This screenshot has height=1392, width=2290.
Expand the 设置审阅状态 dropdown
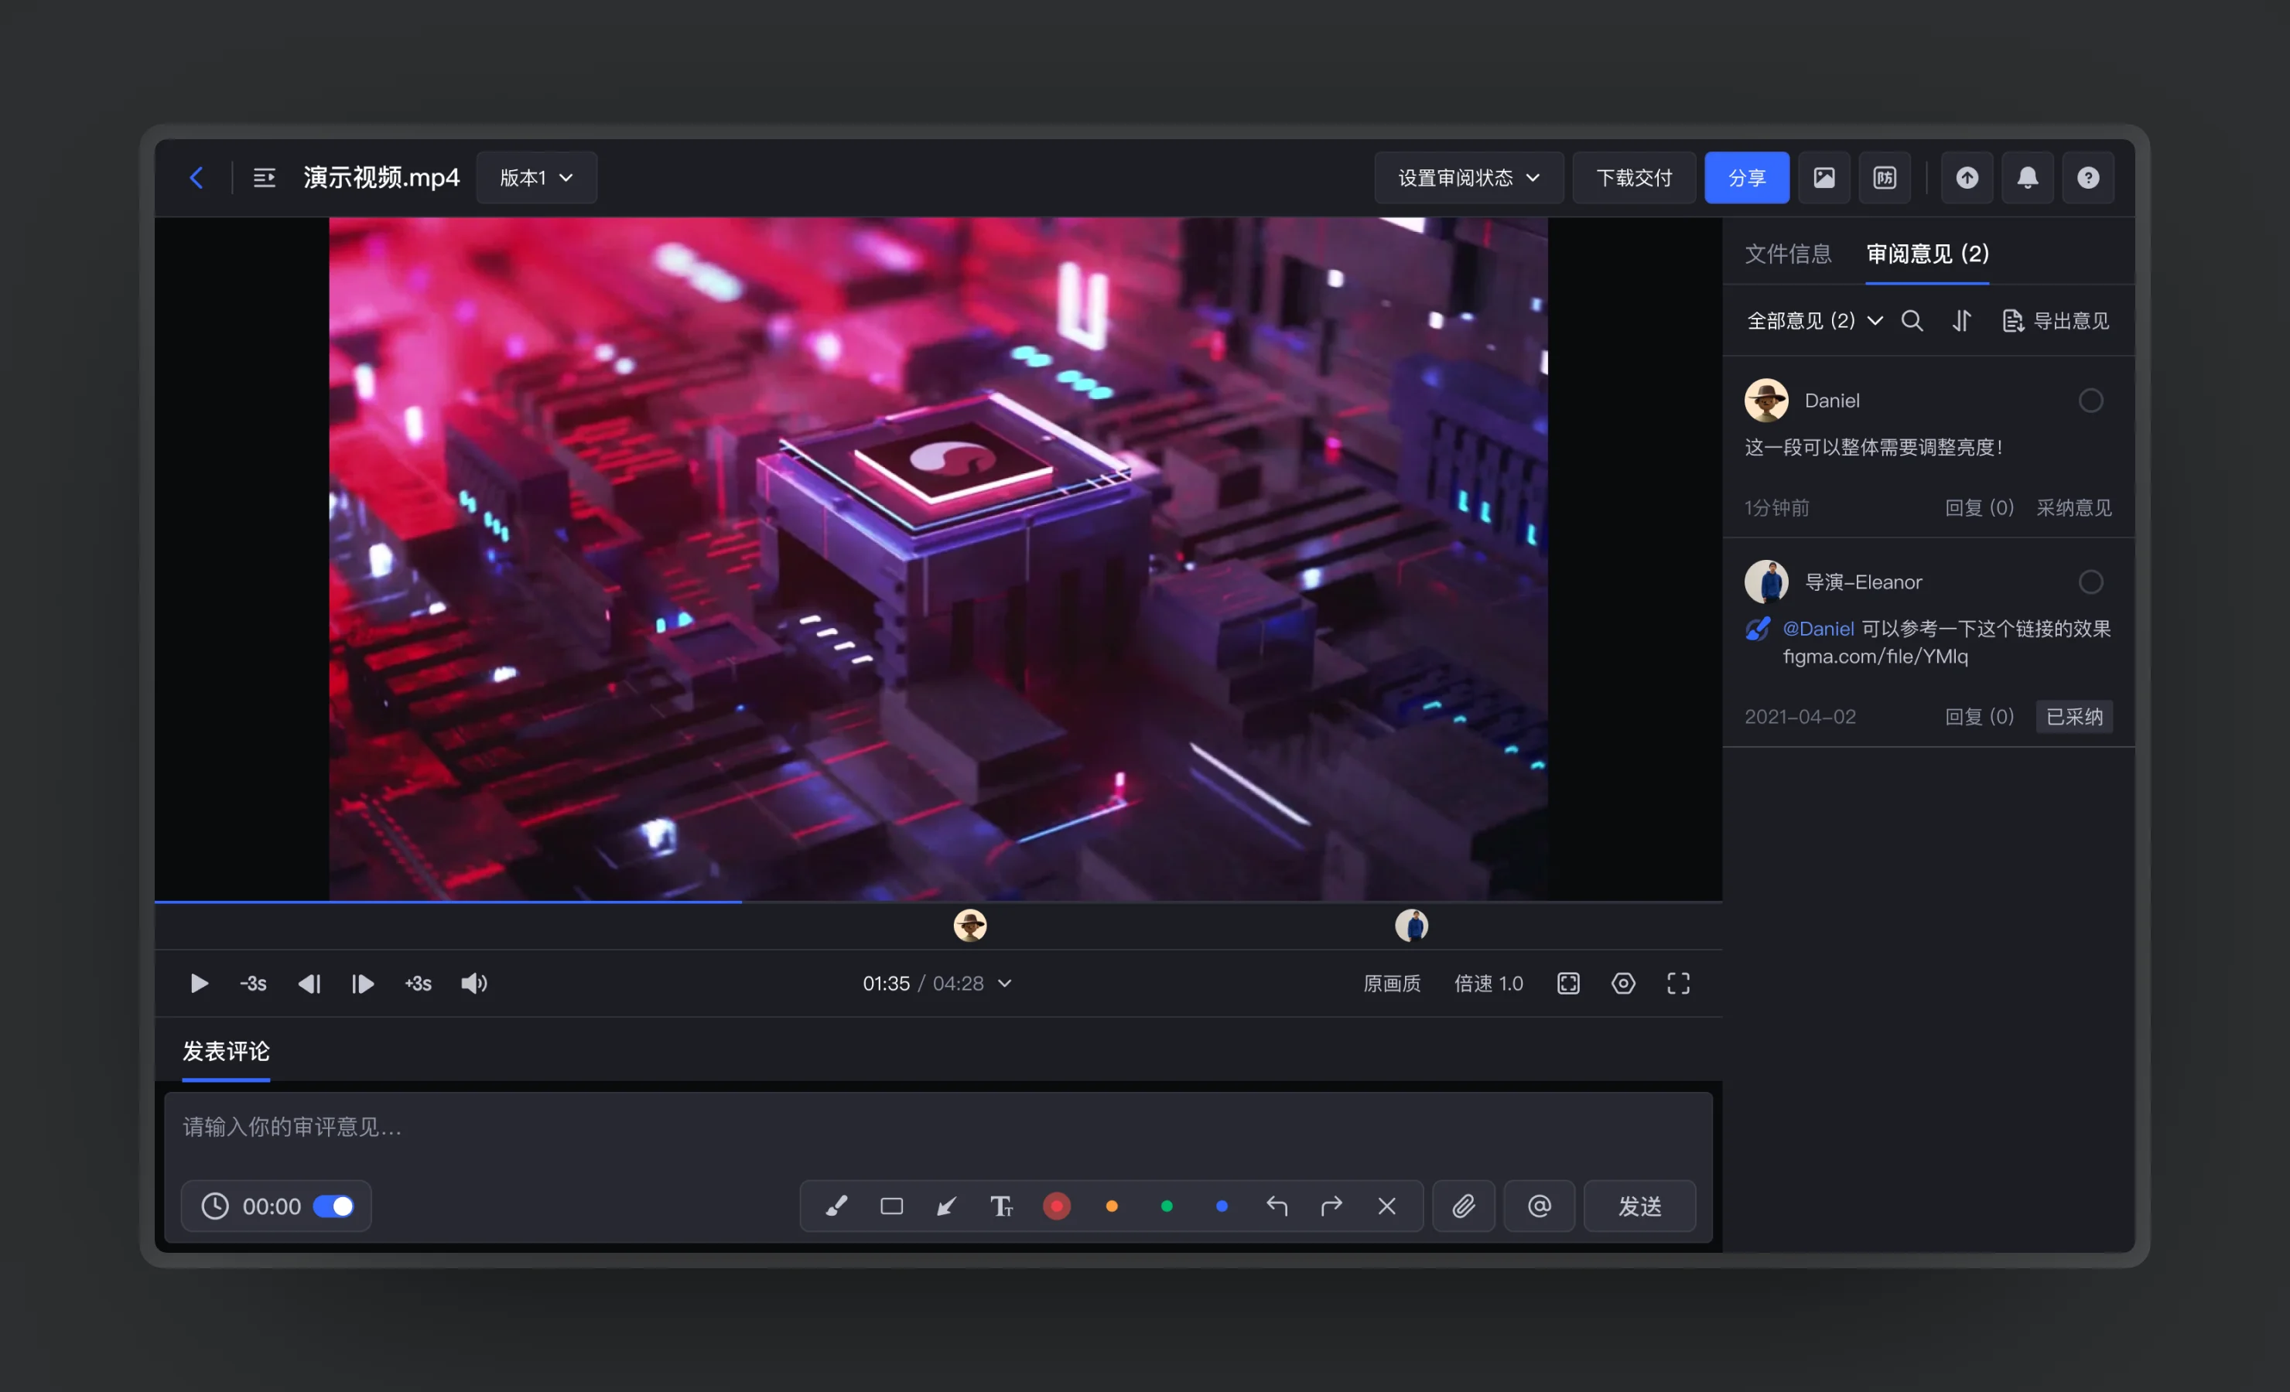pos(1468,178)
